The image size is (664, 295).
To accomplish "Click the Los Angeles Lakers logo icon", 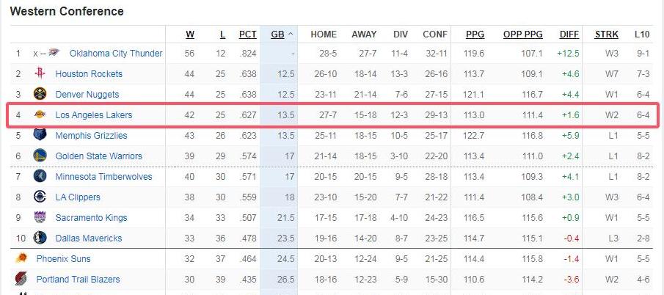I will pyautogui.click(x=40, y=114).
